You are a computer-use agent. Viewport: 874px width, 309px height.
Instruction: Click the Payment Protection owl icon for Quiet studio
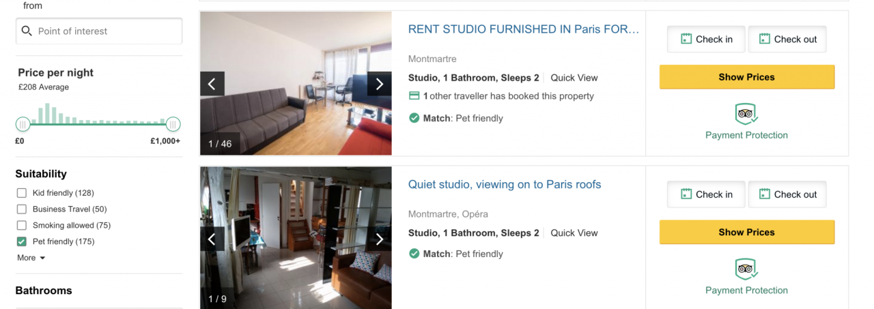pos(746,269)
